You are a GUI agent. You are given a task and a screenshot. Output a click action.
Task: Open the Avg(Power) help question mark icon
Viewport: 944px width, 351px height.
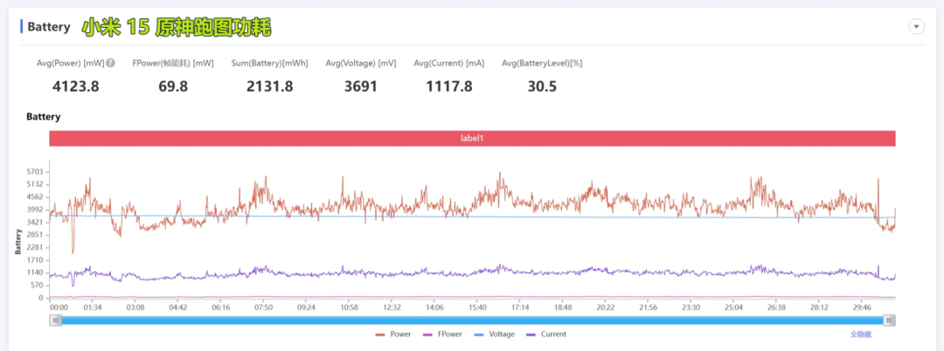click(111, 63)
